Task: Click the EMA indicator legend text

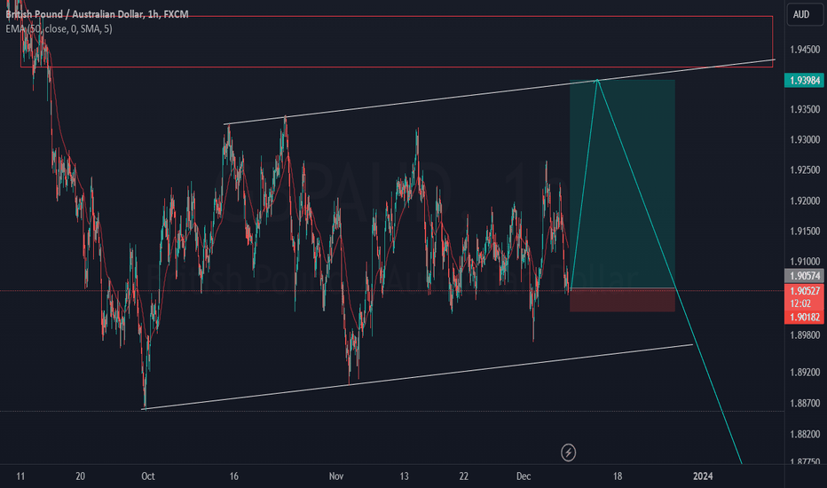Action: pos(59,28)
